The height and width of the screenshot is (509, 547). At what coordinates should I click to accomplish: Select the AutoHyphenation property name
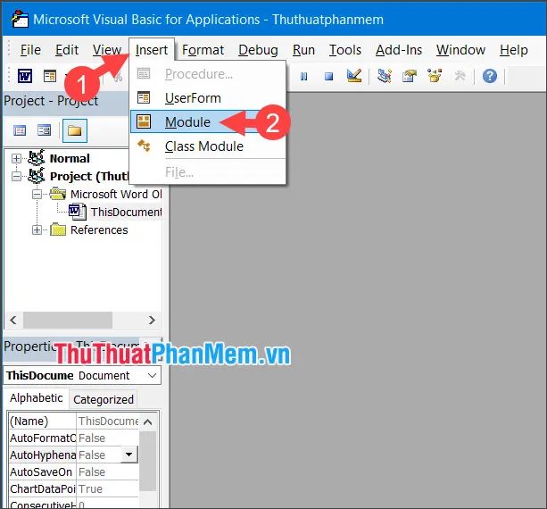(43, 455)
